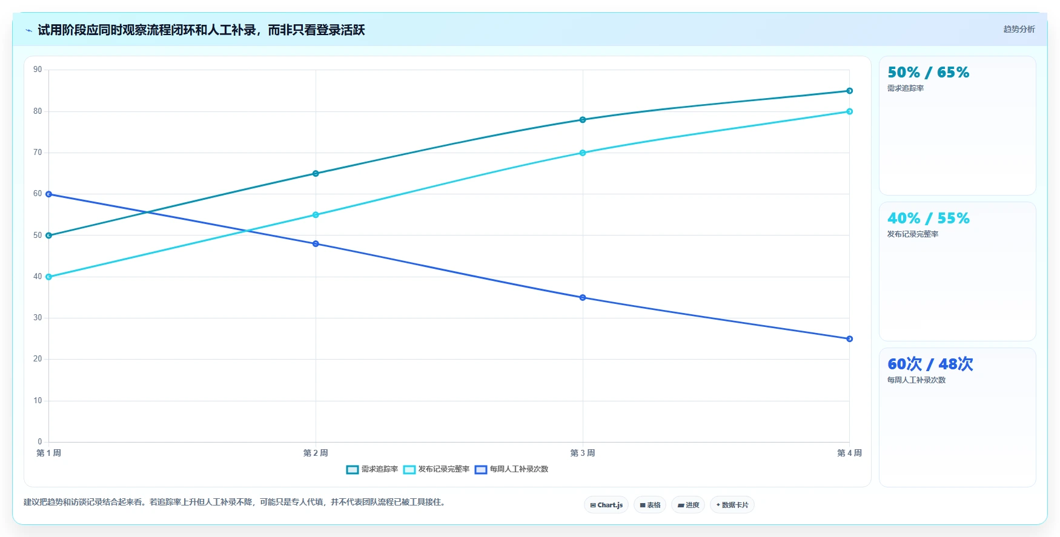
Task: Click the 发布记录完整率 legend label
Action: pos(444,469)
